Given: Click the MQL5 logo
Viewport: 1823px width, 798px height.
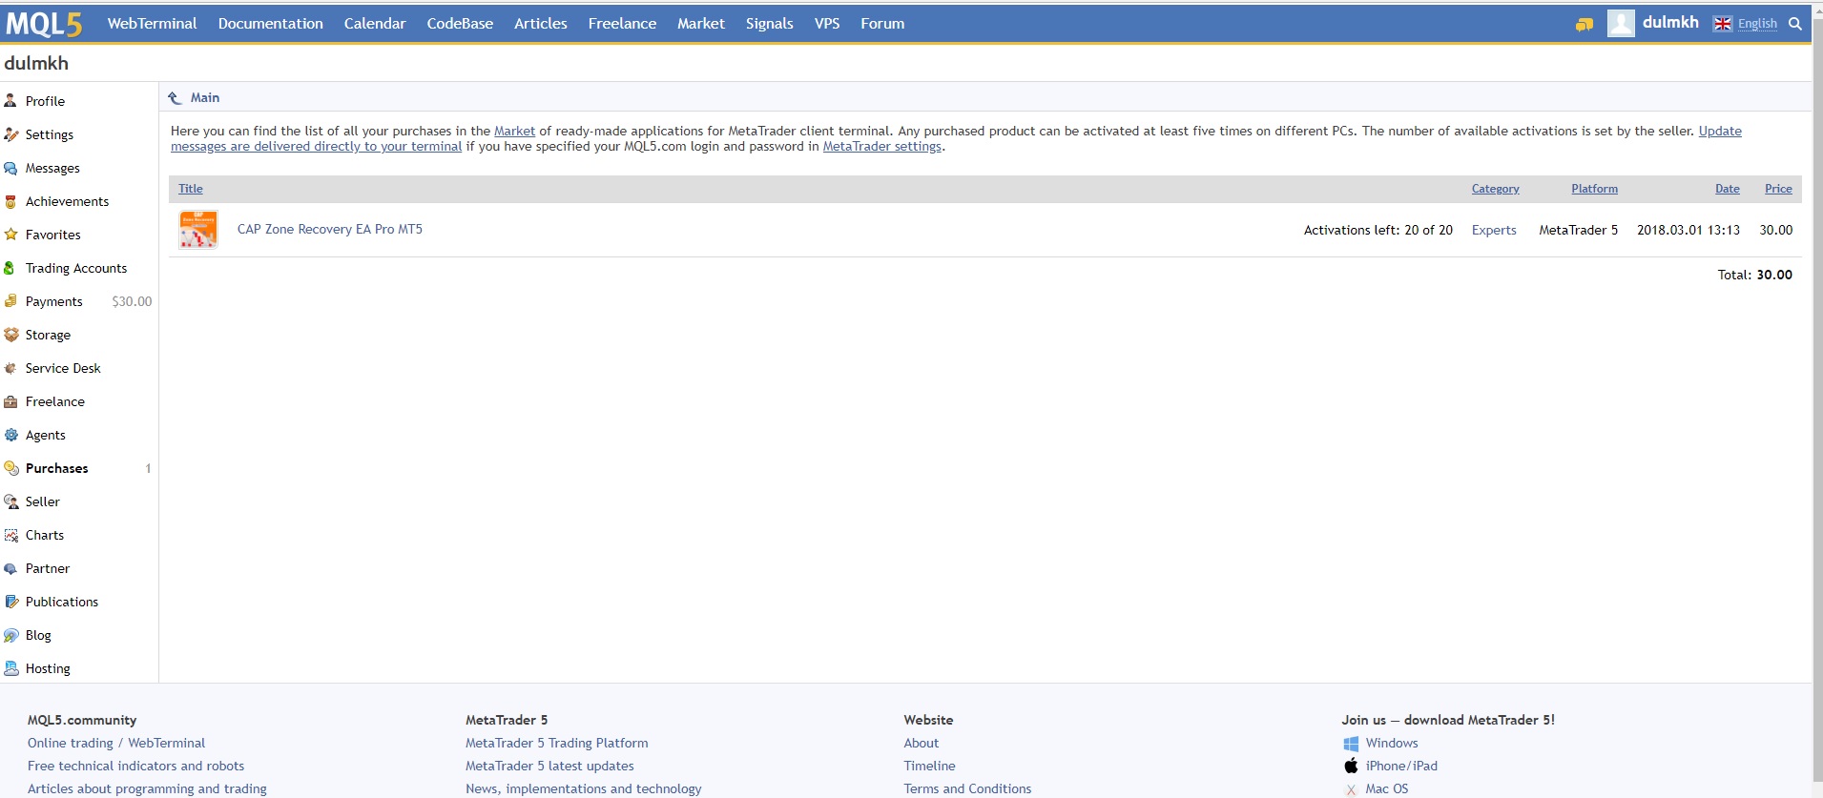Looking at the screenshot, I should click(44, 24).
